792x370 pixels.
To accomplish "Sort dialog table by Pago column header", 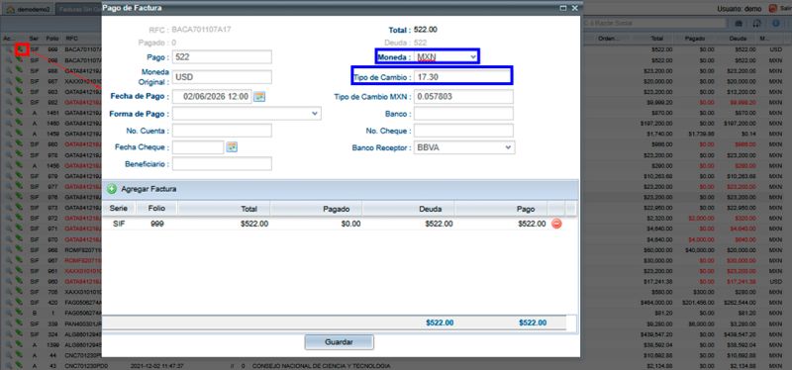I will [501, 209].
